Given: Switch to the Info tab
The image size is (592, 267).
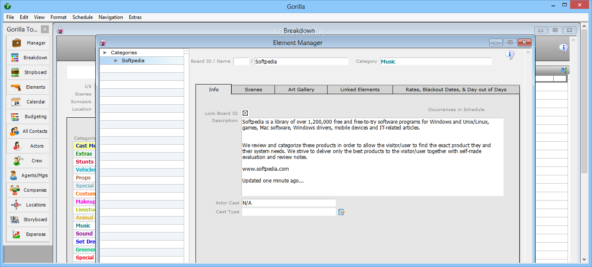Looking at the screenshot, I should (214, 89).
